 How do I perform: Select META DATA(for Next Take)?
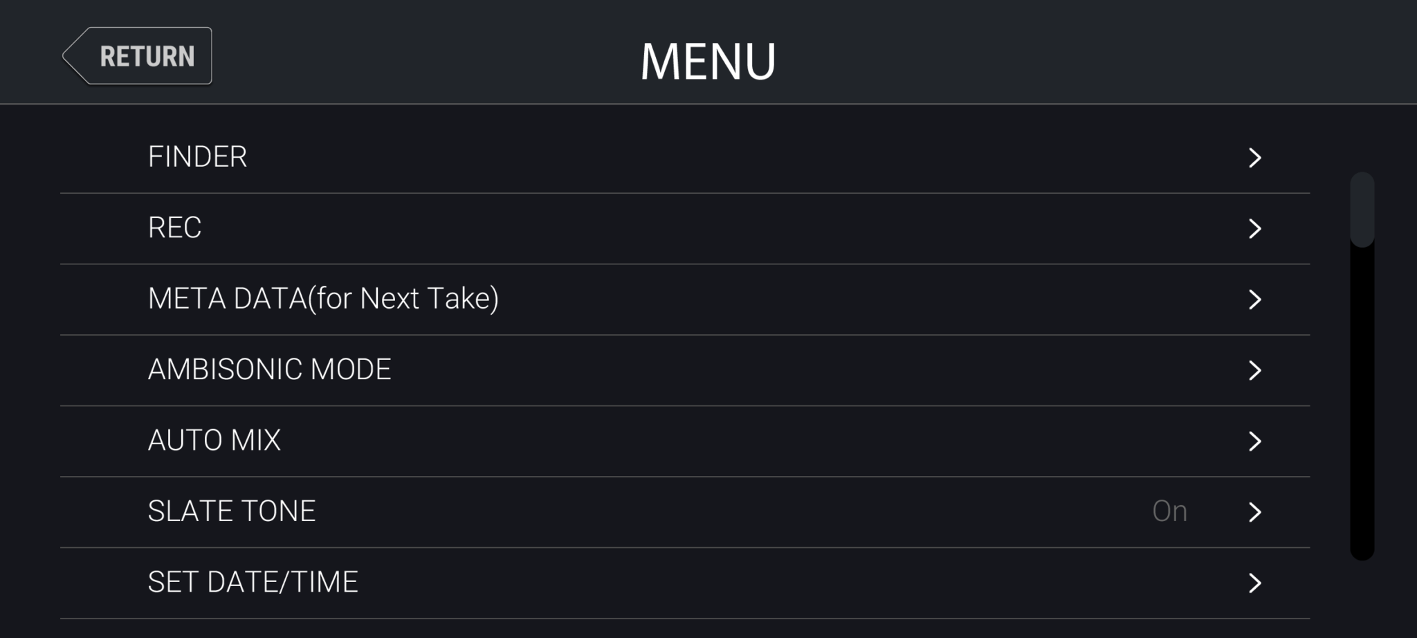323,298
